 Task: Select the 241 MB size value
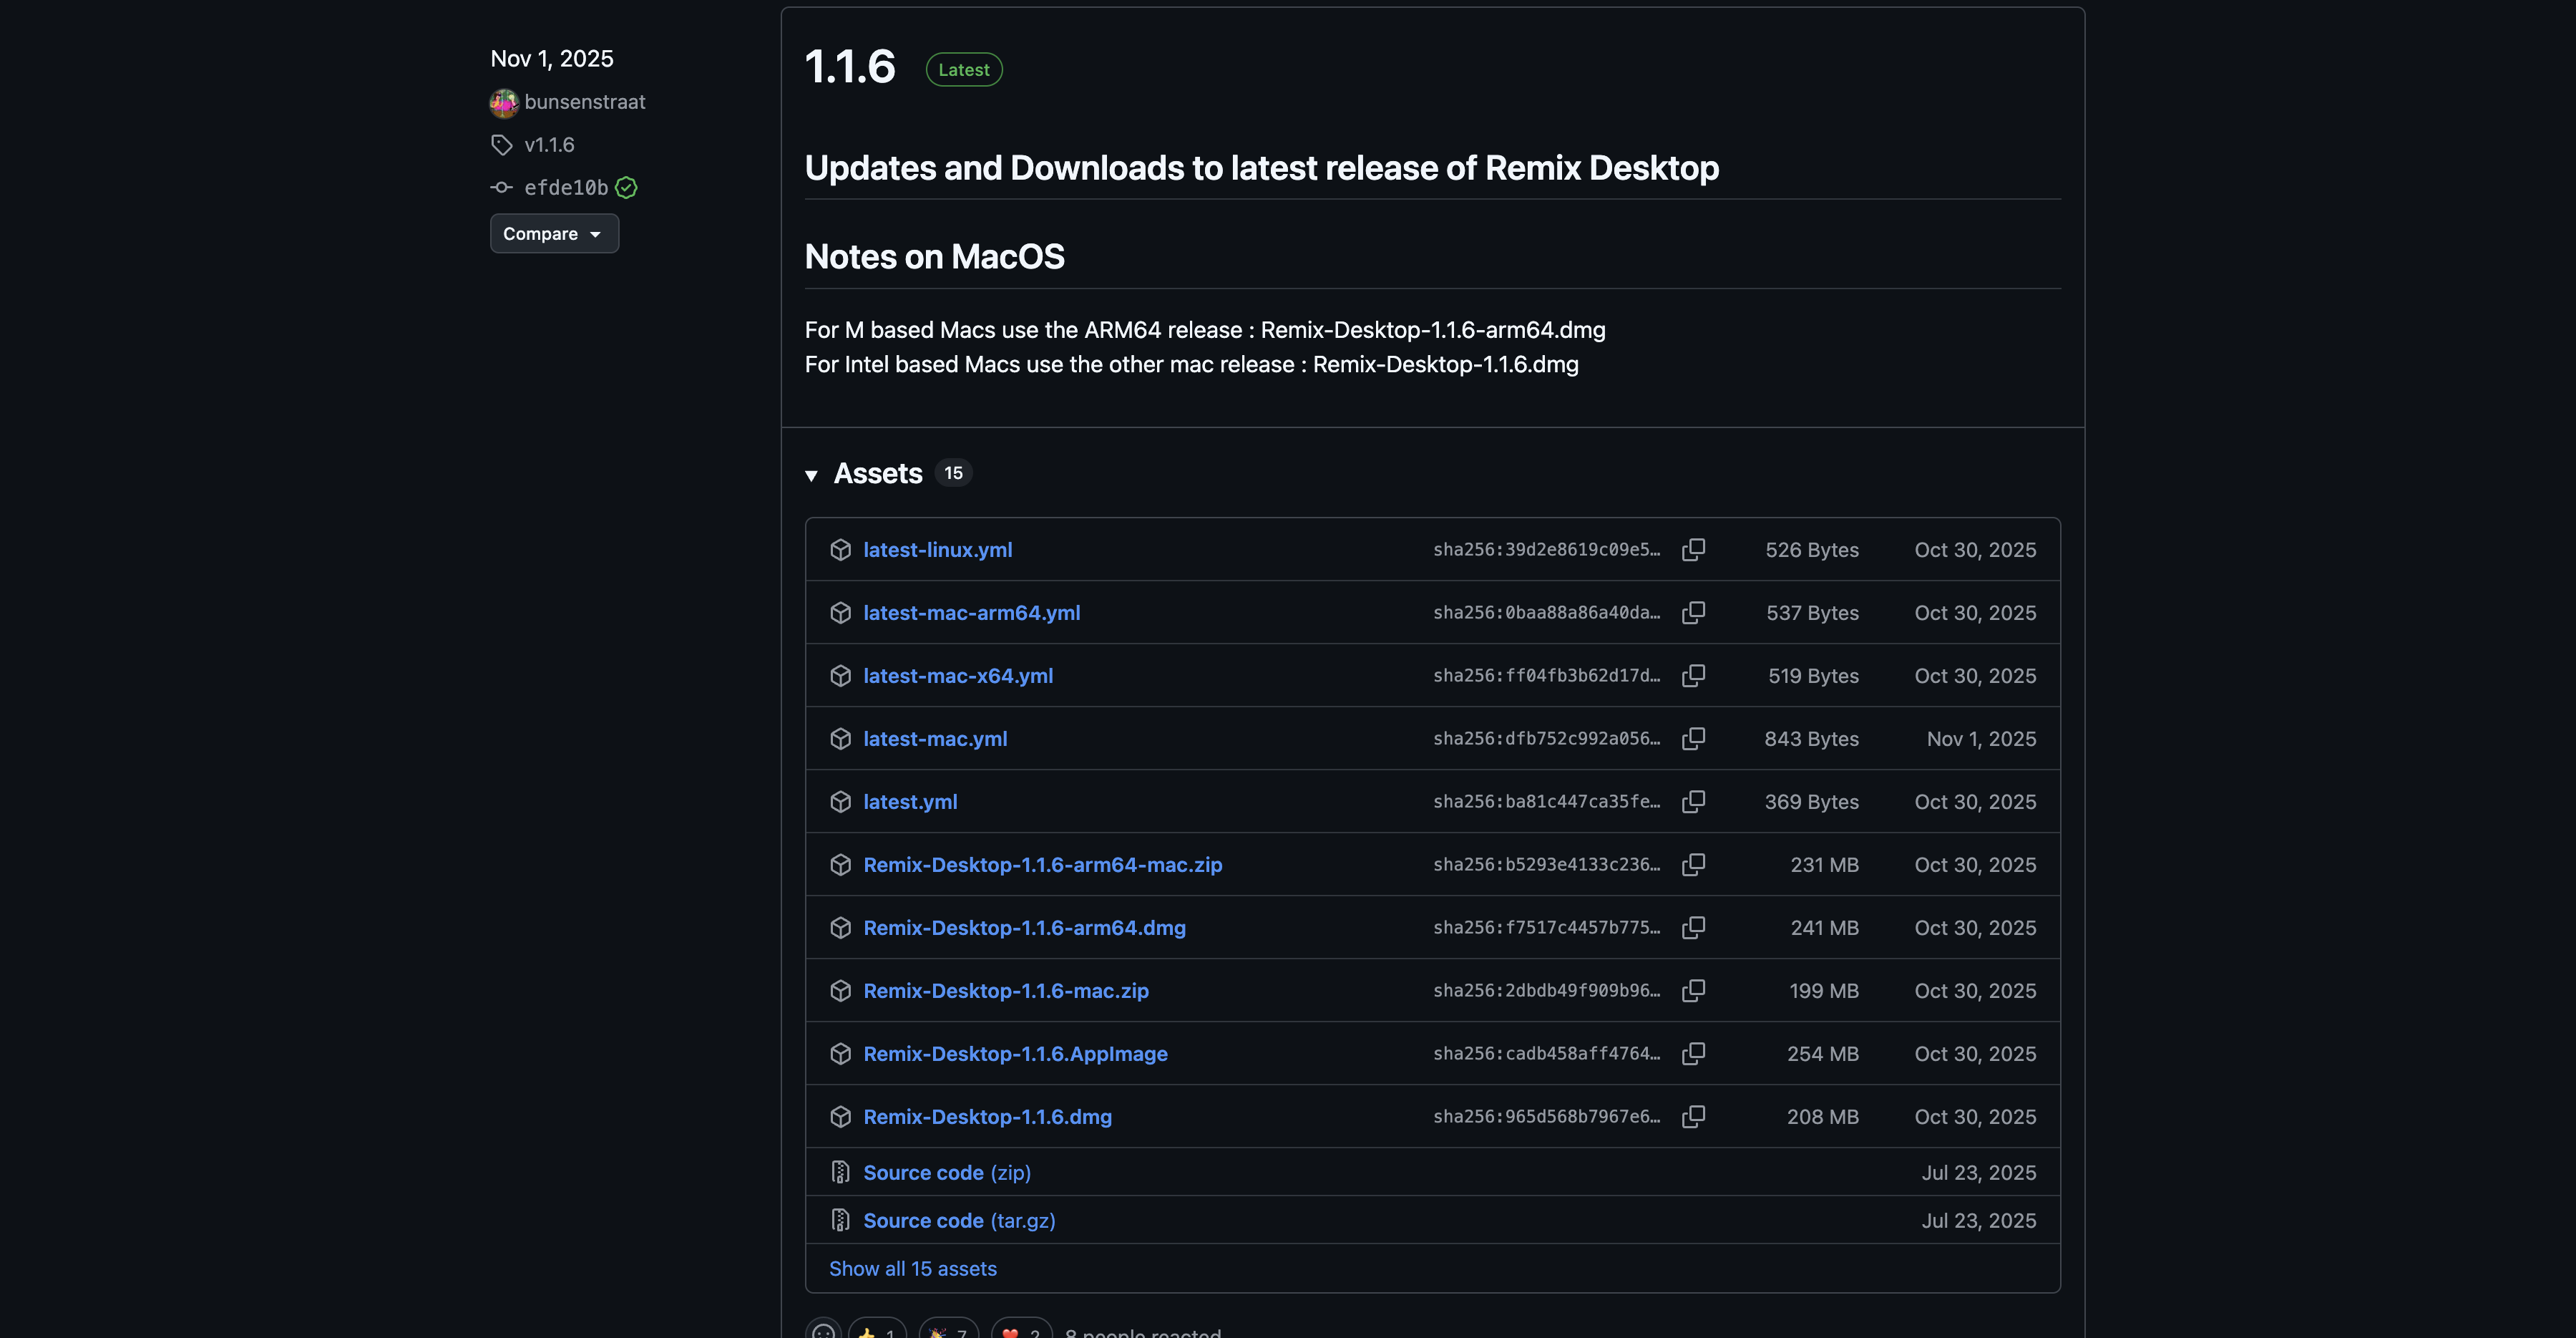tap(1824, 928)
